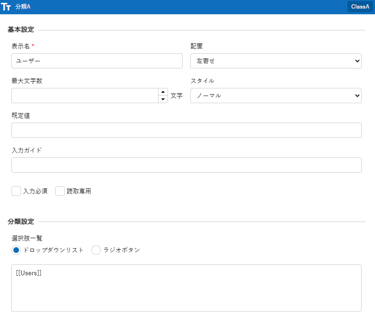Open the 配置 dropdown showing 左寄せ
Viewport: 375px width, 319px height.
click(276, 61)
